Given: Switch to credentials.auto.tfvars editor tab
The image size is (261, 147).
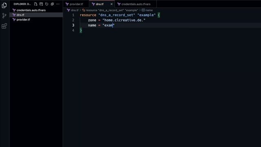Looking at the screenshot, I should point(136,4).
